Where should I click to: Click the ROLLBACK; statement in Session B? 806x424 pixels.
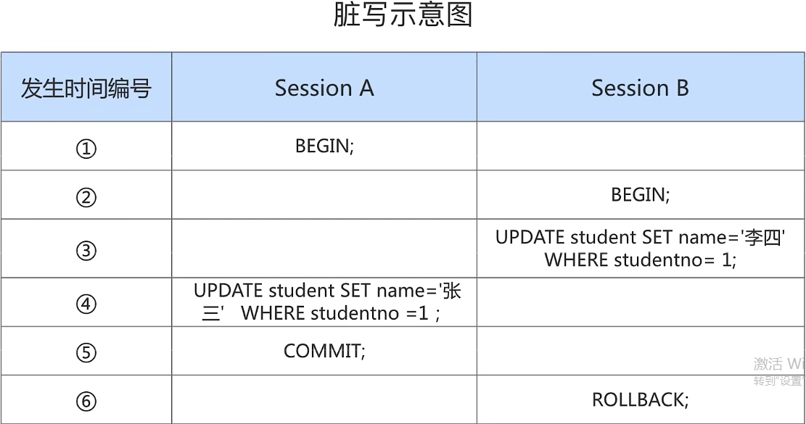click(641, 400)
